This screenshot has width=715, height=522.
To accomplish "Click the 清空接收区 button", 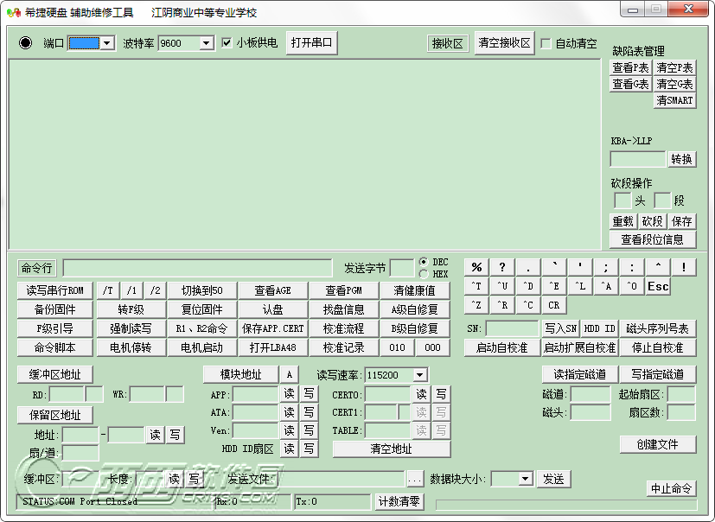I will click(x=504, y=43).
